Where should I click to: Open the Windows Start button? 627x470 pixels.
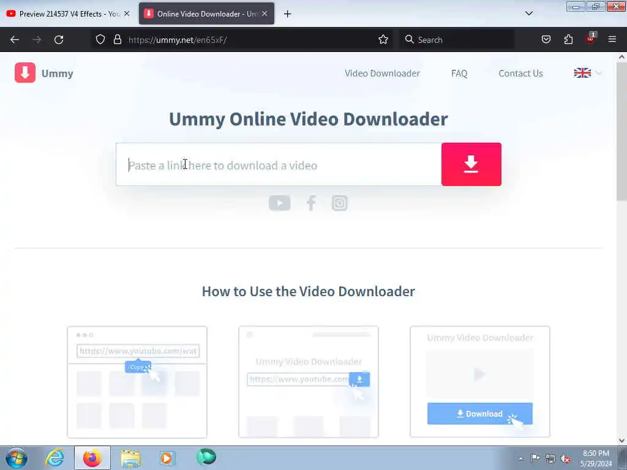tap(16, 458)
